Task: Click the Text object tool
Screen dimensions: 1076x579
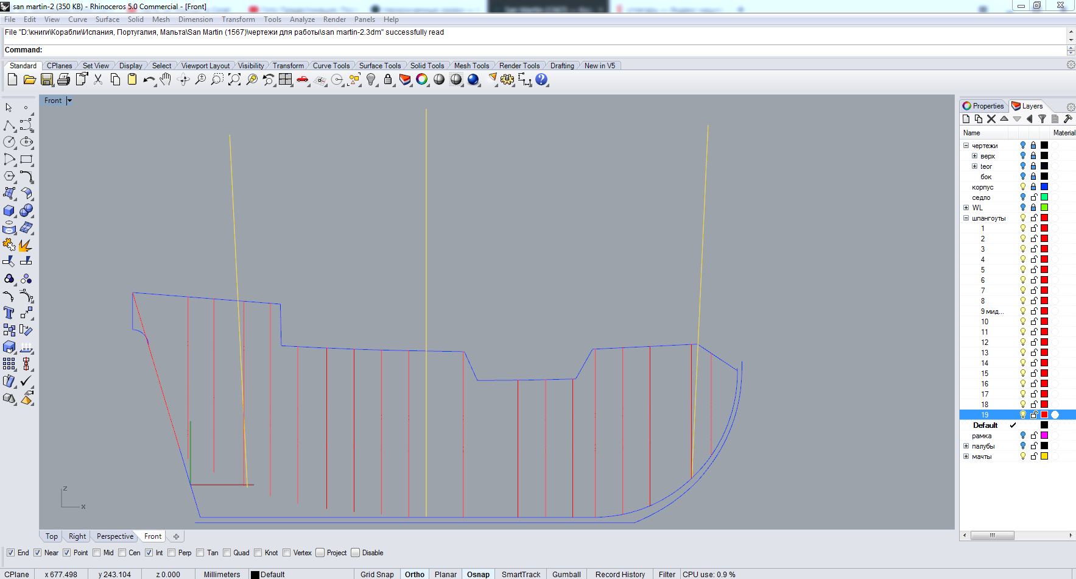Action: pyautogui.click(x=9, y=313)
